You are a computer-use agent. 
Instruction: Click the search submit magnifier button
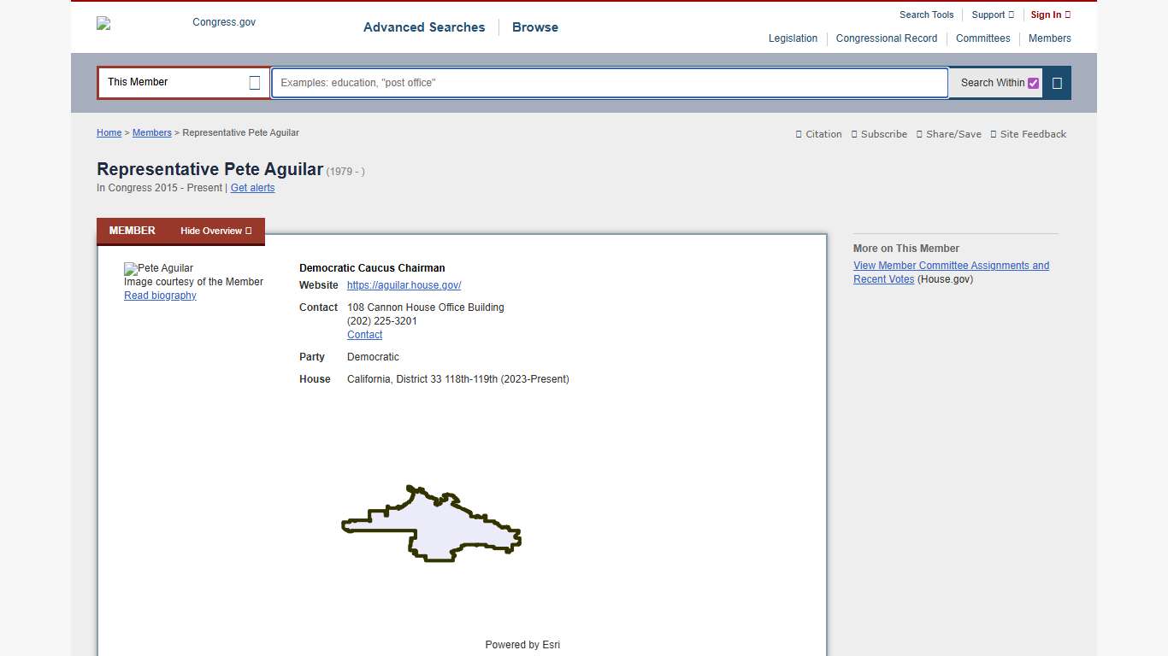click(x=1057, y=83)
